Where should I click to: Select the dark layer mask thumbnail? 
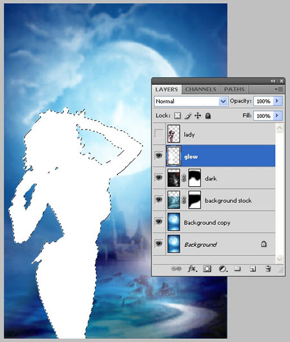click(x=195, y=178)
